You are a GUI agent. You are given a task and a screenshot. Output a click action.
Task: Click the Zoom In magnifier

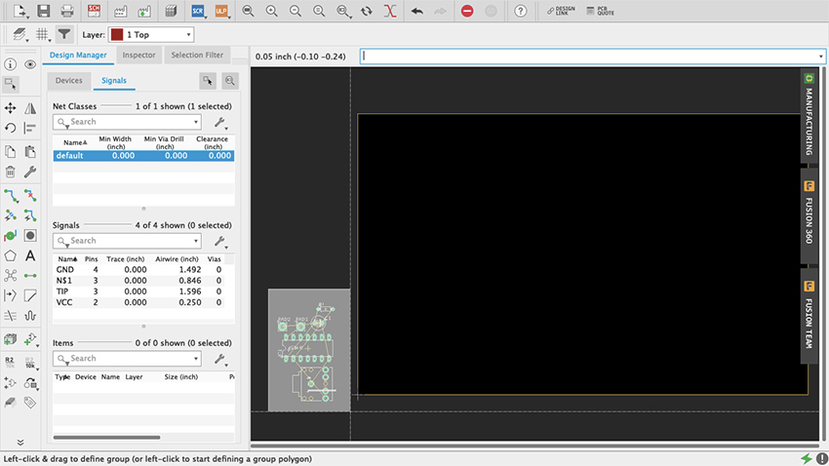pyautogui.click(x=272, y=11)
